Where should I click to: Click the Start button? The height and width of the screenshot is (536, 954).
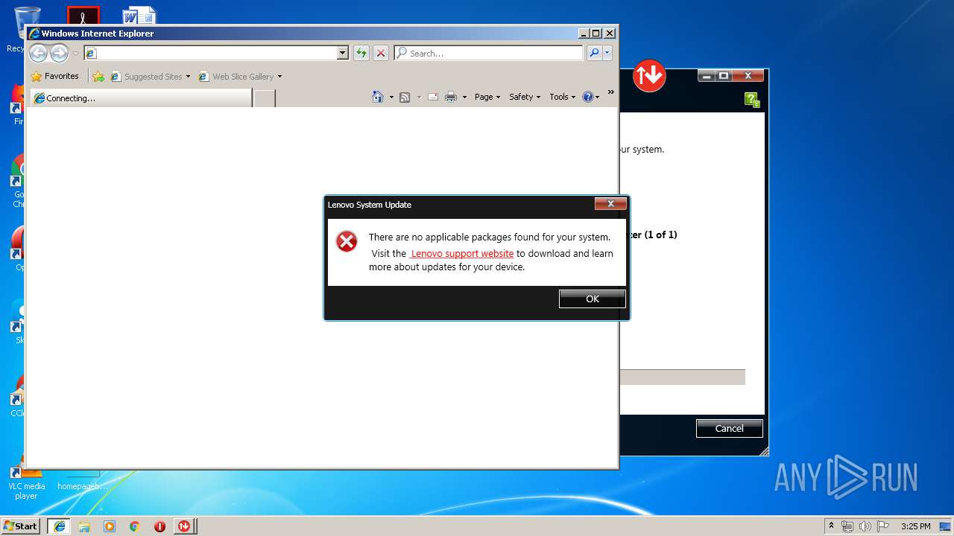click(x=20, y=526)
